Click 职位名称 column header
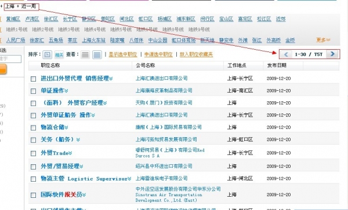 click(x=50, y=65)
